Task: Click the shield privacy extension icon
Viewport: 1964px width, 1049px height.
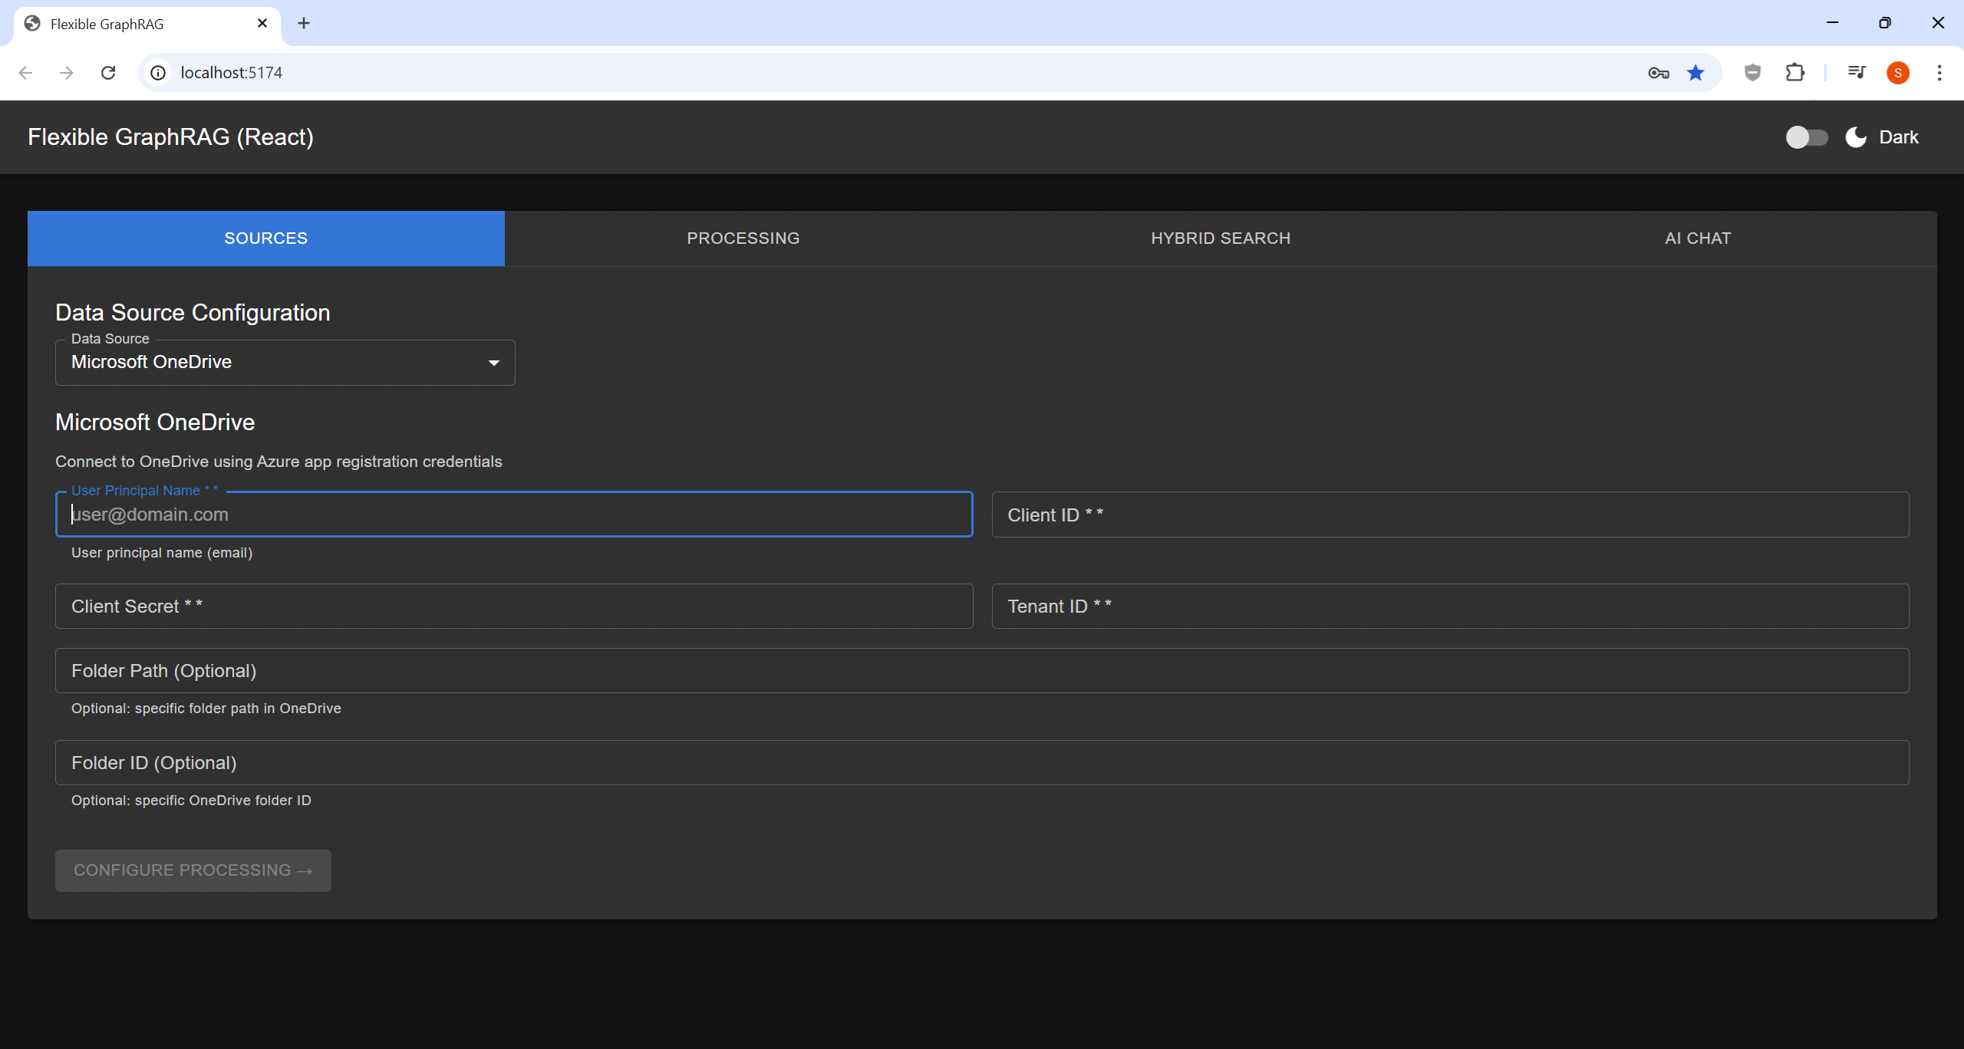Action: (x=1751, y=72)
